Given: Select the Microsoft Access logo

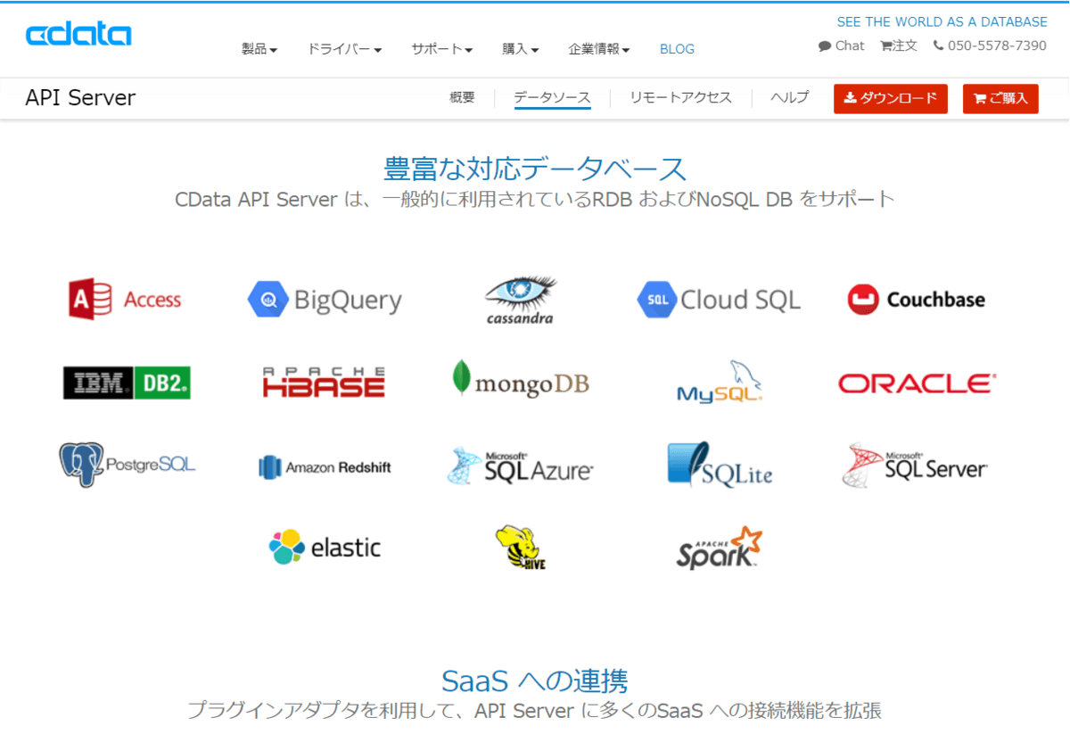Looking at the screenshot, I should [x=125, y=300].
